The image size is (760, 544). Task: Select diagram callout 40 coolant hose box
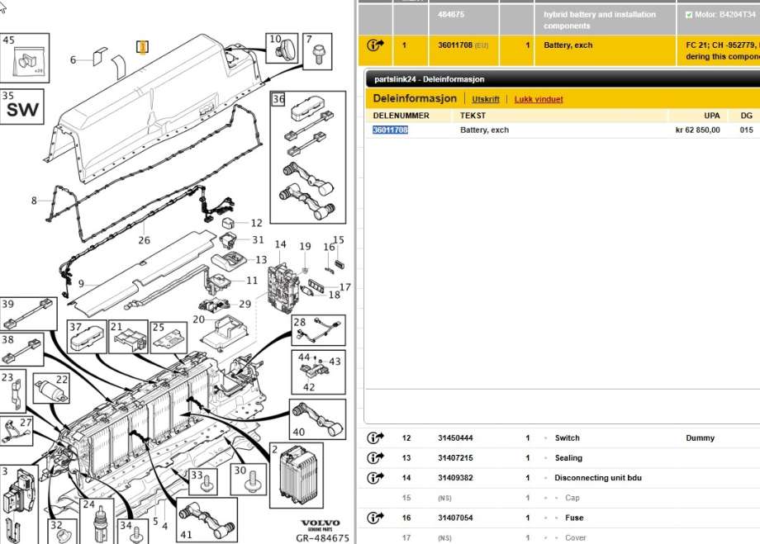tap(318, 419)
